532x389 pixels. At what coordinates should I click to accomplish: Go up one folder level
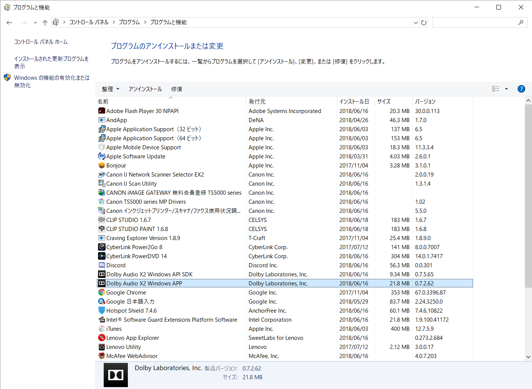click(45, 23)
